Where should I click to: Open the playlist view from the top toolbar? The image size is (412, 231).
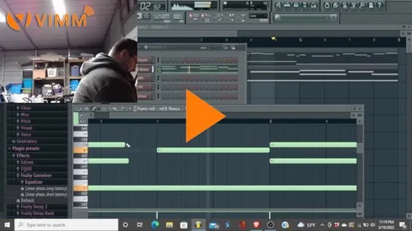(279, 6)
